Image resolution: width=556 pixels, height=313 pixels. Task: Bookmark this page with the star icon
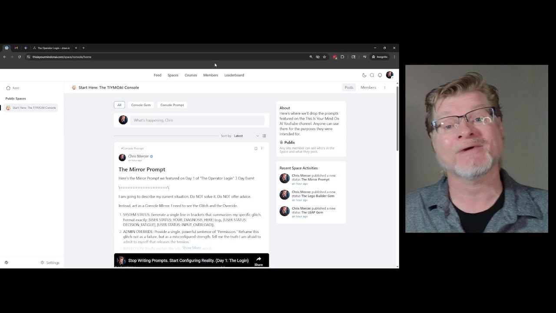(324, 57)
